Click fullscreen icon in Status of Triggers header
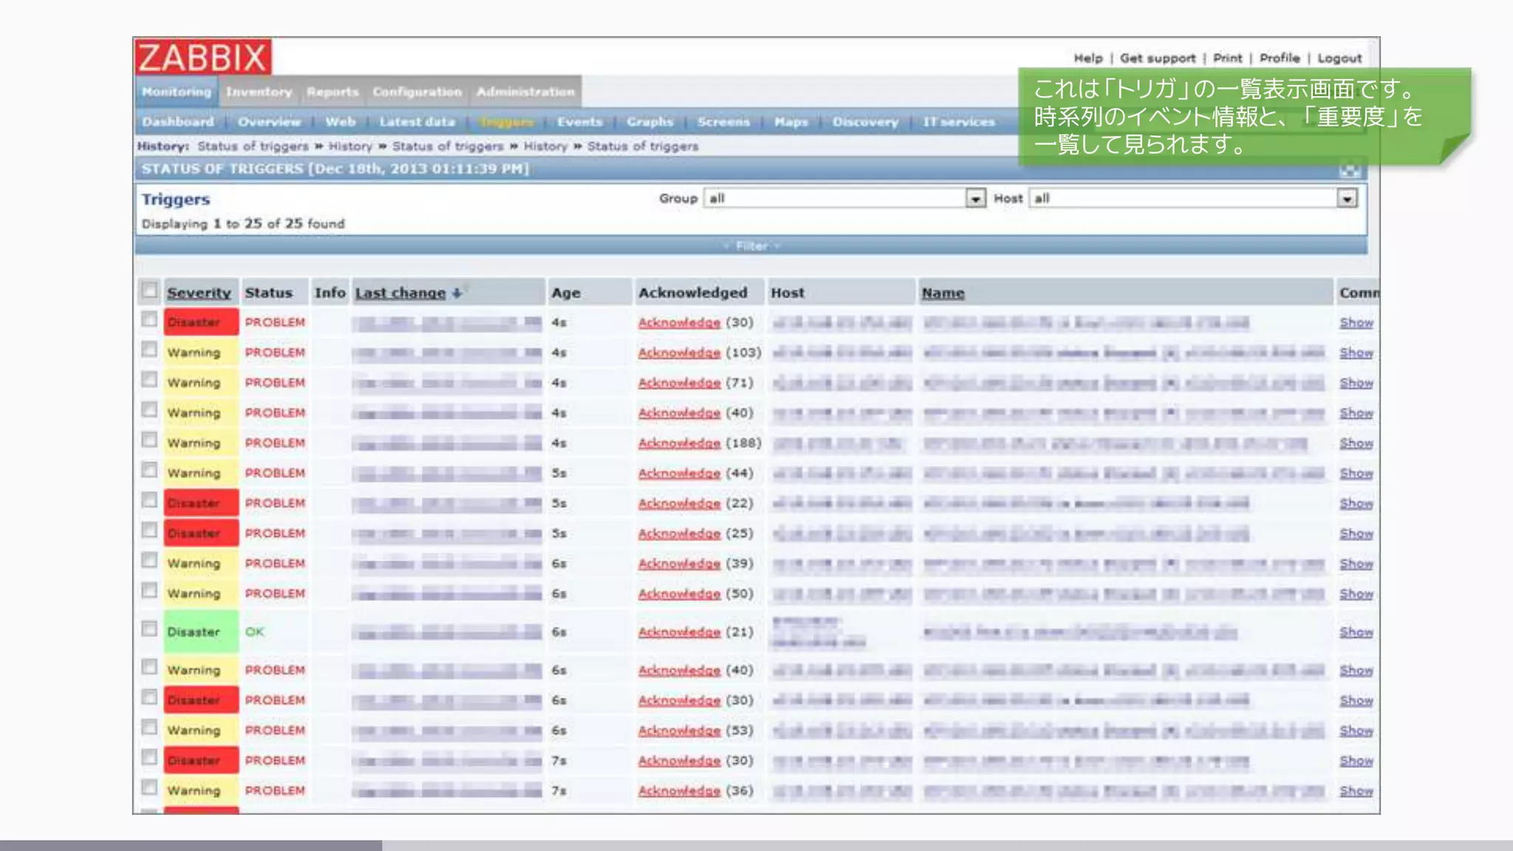 (1350, 171)
